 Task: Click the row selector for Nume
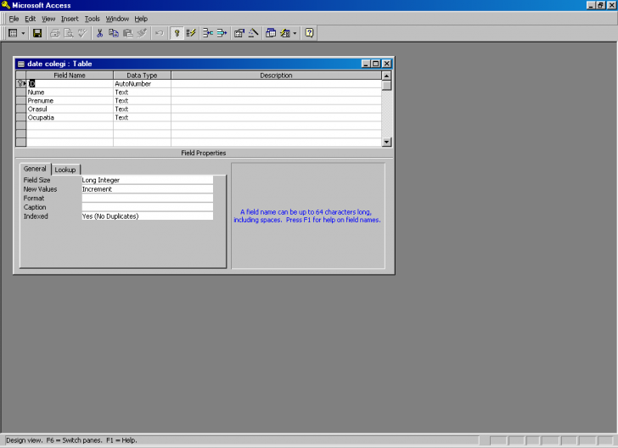tap(21, 92)
